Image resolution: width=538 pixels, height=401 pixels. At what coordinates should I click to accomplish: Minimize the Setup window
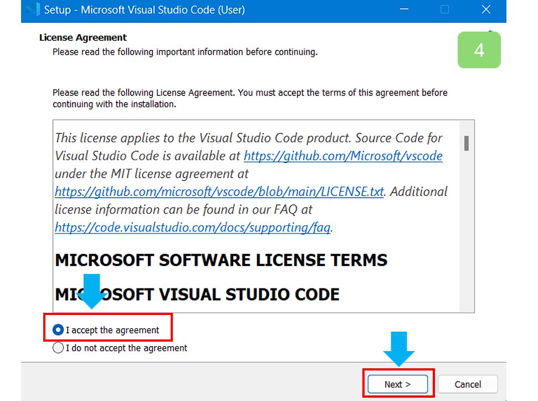(404, 9)
